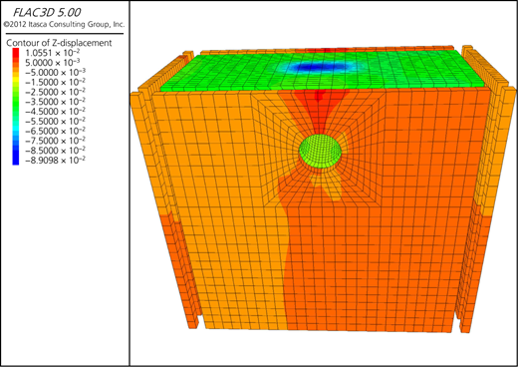Image resolution: width=518 pixels, height=367 pixels.
Task: Click legend value −8.9098 × 10⁻²
Action: 55,161
